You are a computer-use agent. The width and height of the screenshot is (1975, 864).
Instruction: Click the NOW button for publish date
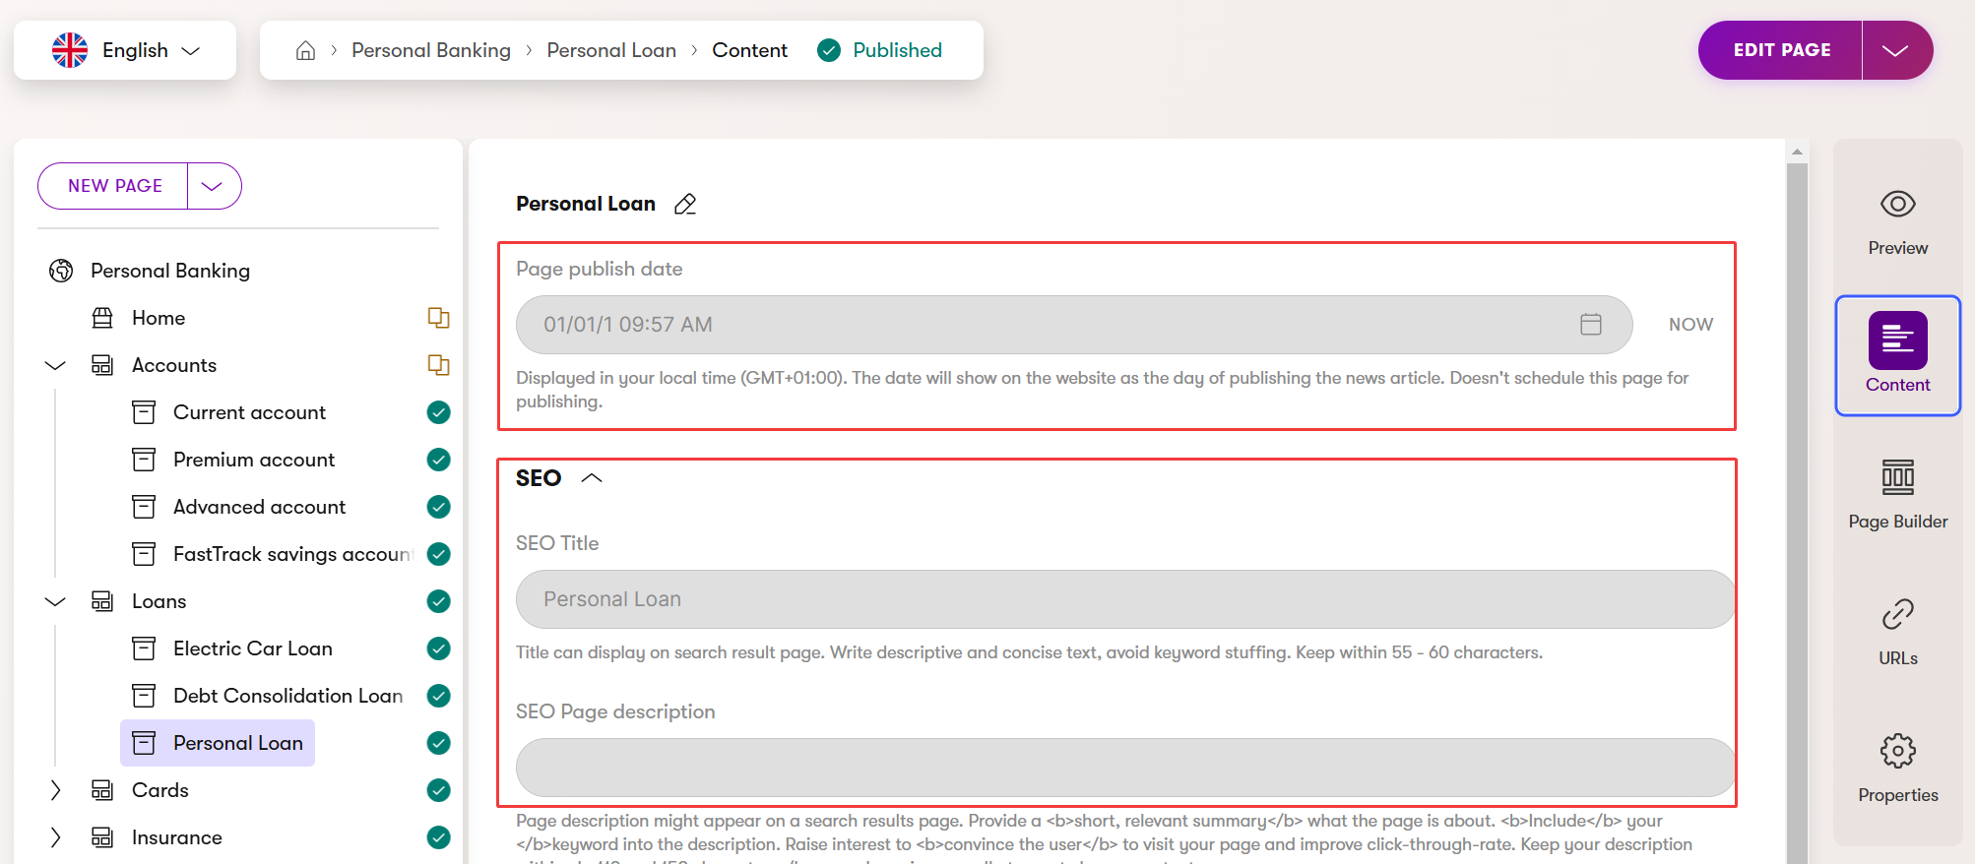click(x=1690, y=325)
